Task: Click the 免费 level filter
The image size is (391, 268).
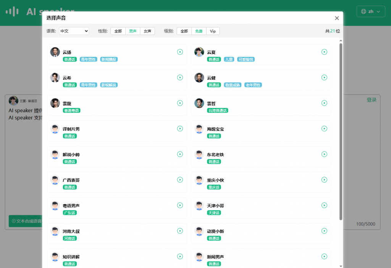Action: click(x=199, y=31)
